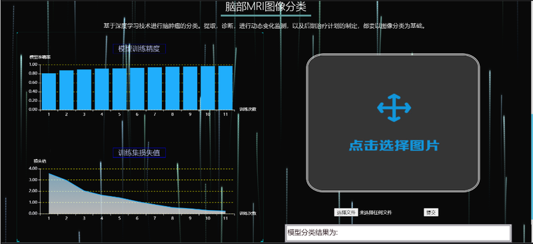Click the blue four-way arrow icon
The image size is (533, 244).
click(394, 108)
